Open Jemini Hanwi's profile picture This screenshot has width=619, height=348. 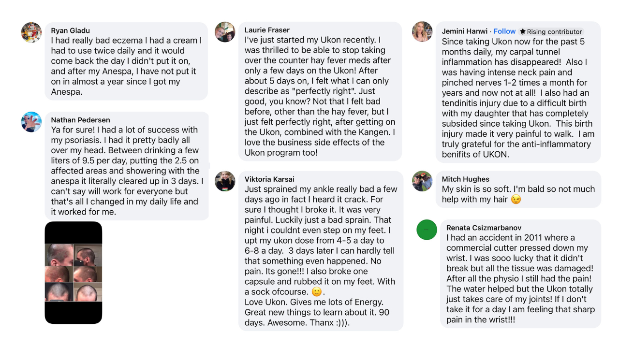pos(422,31)
